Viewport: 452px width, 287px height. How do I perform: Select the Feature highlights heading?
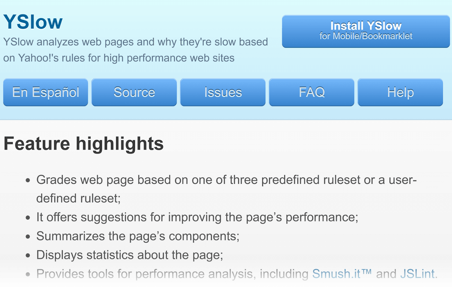click(84, 143)
